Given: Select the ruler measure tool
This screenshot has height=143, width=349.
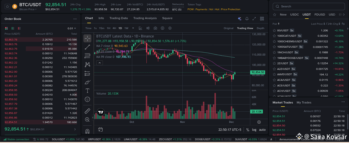Looking at the screenshot, I should coord(88,111).
